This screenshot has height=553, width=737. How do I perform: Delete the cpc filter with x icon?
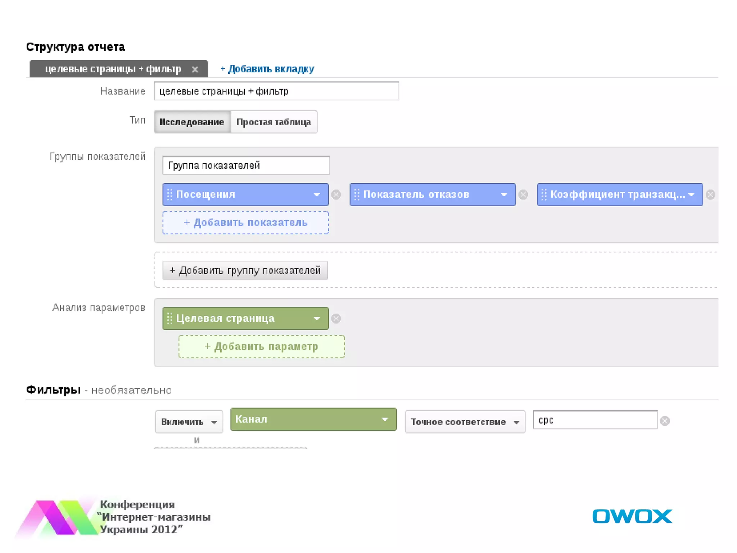(665, 421)
